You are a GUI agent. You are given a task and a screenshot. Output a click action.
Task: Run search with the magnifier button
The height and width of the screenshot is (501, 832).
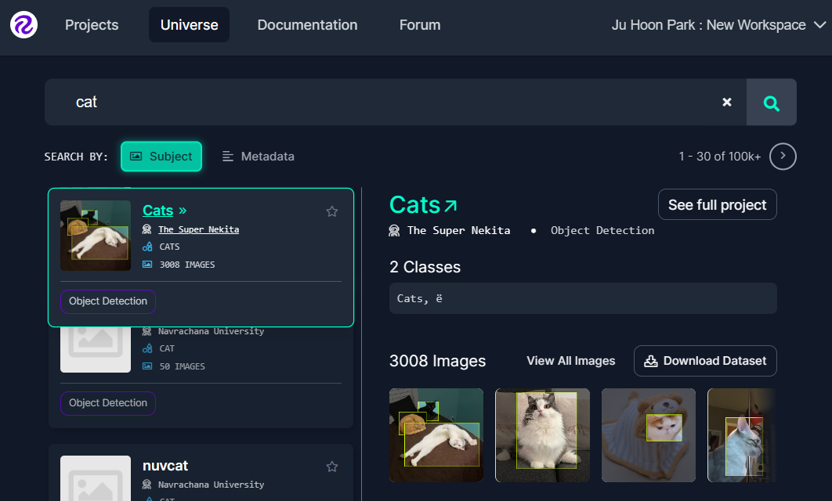(x=772, y=103)
